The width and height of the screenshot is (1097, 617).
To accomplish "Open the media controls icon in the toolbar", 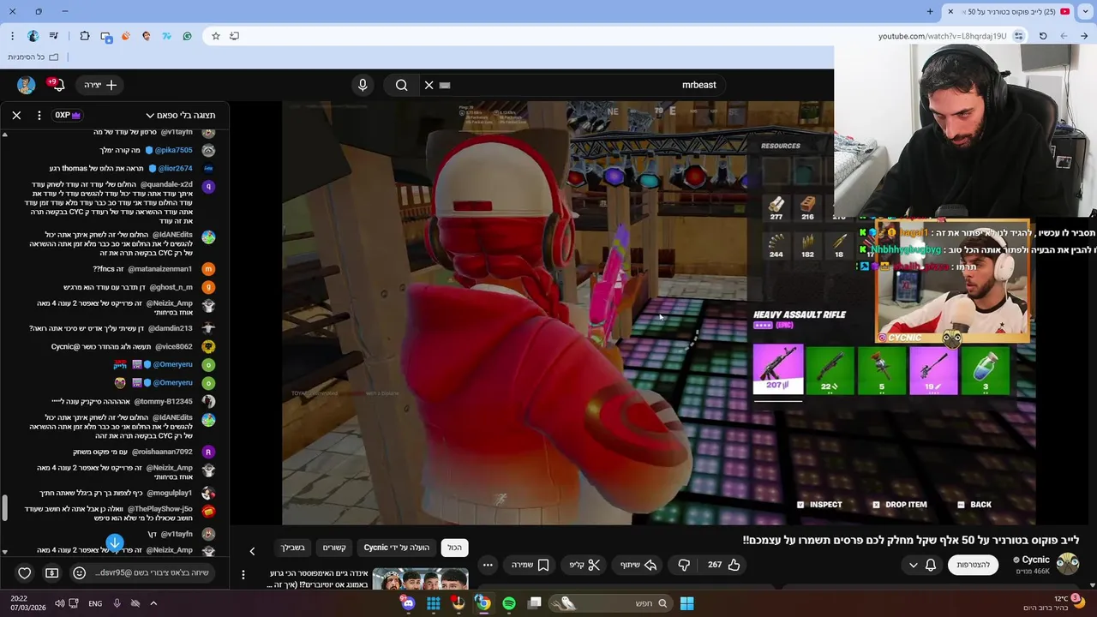I will [54, 36].
